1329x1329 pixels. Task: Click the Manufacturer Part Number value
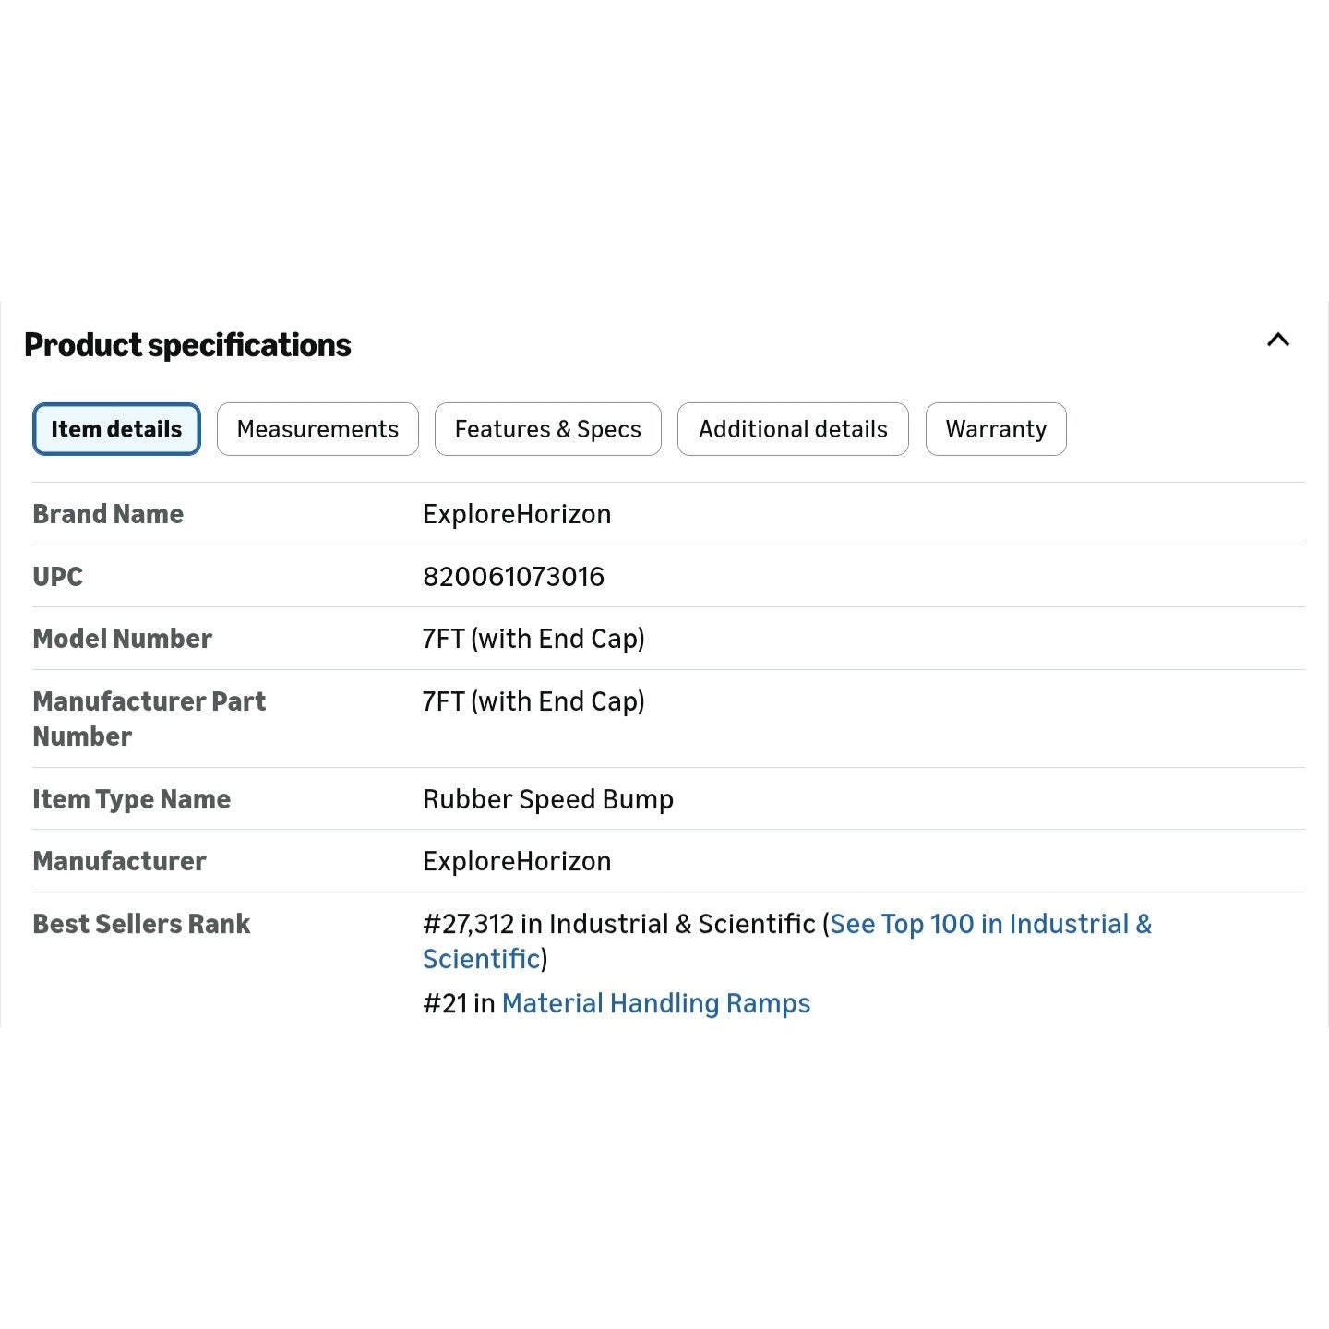[533, 701]
